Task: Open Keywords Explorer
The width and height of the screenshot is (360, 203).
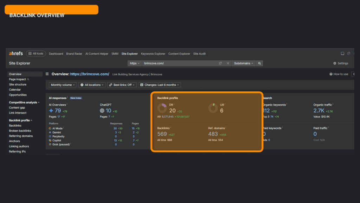Action: [153, 54]
